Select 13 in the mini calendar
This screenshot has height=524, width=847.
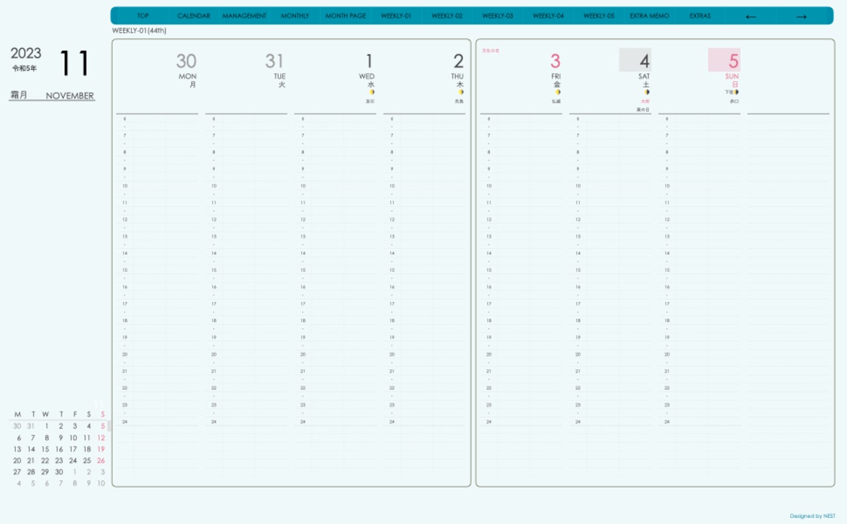point(17,449)
